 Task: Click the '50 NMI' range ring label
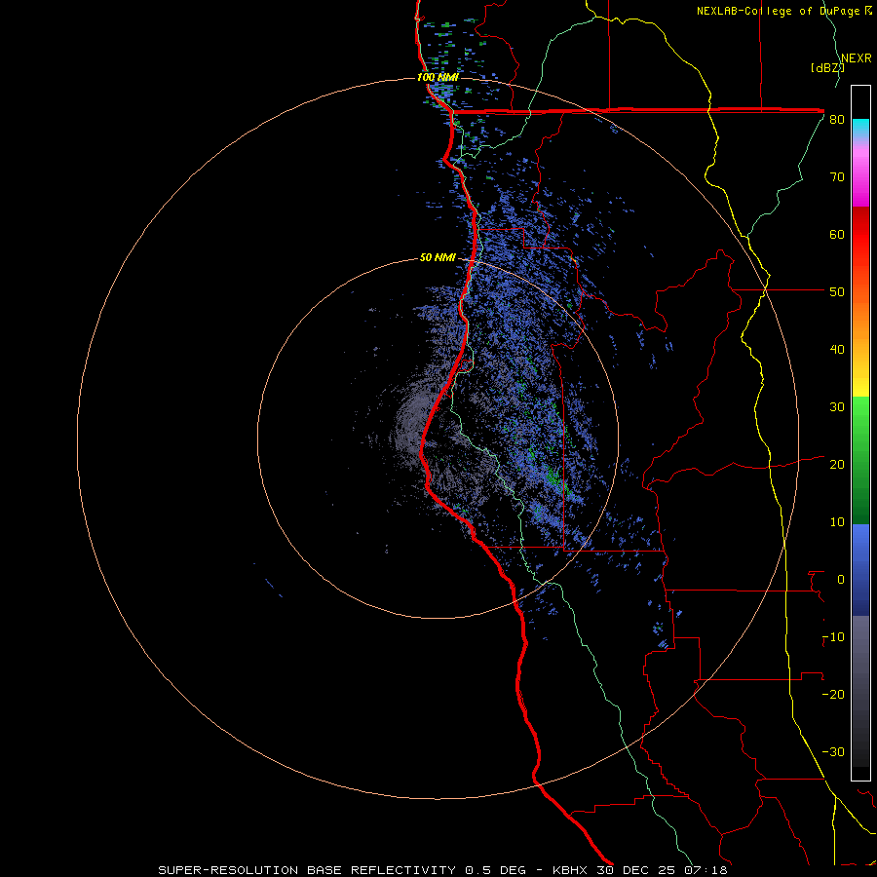point(438,258)
